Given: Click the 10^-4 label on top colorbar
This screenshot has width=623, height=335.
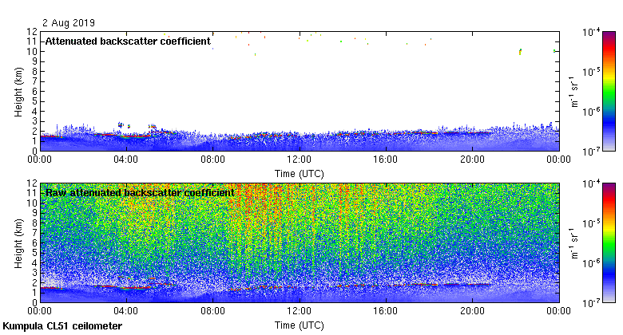Looking at the screenshot, I should [x=591, y=32].
